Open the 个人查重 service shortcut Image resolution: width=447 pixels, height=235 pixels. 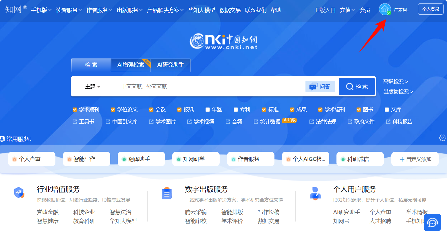[x=32, y=159]
